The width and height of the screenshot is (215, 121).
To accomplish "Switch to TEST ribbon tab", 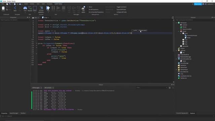I will click(38, 4).
